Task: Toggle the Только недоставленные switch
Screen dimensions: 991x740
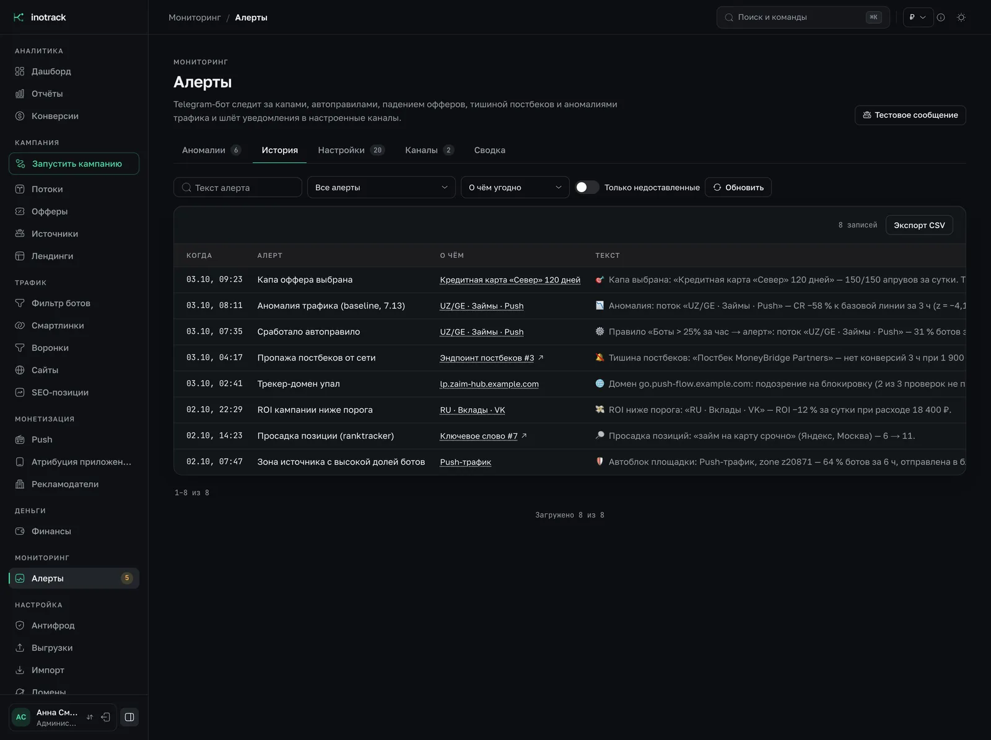Action: [x=587, y=187]
